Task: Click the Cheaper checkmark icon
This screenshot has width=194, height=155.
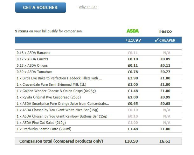Action: click(x=156, y=40)
